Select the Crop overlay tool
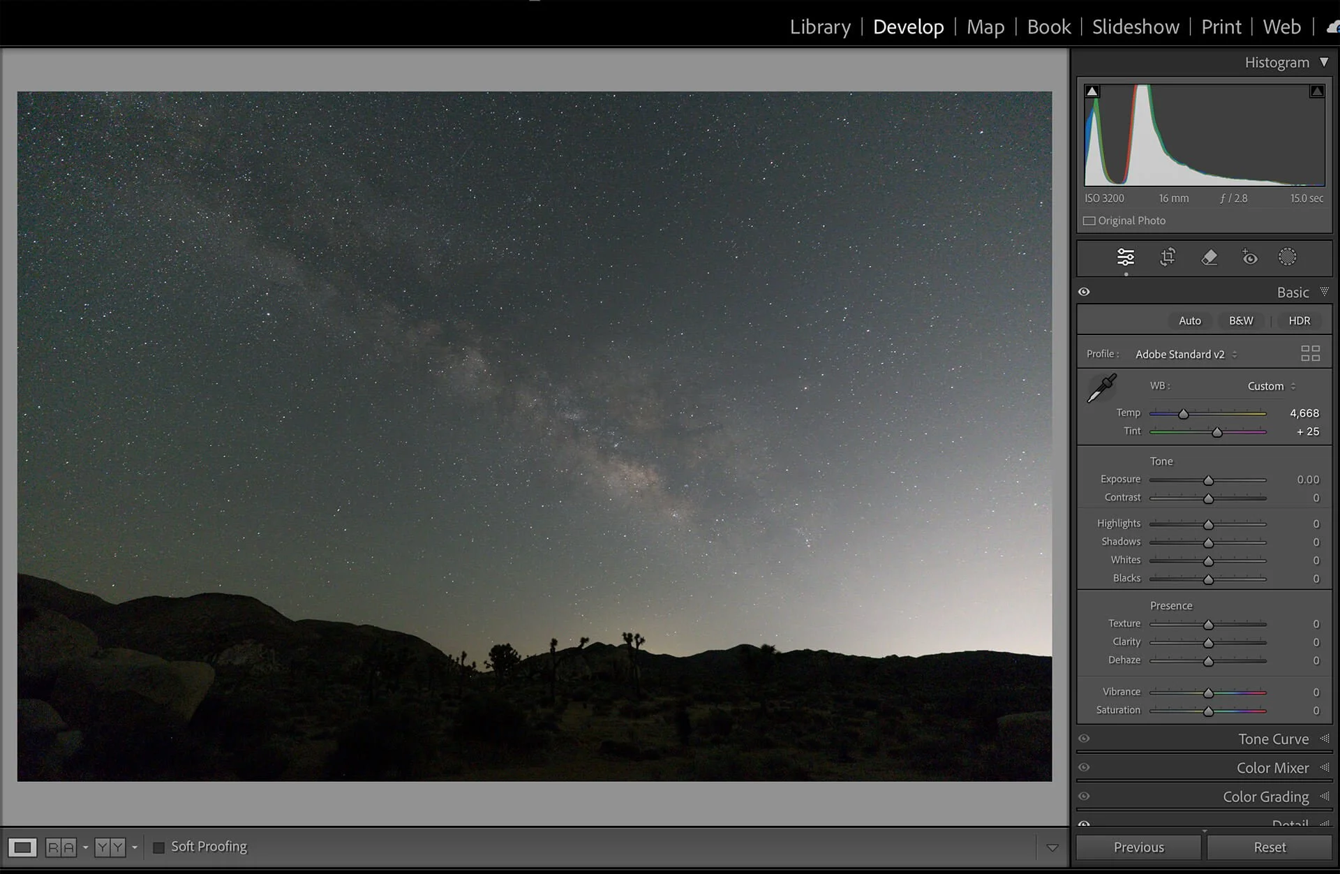This screenshot has width=1340, height=874. (1167, 258)
